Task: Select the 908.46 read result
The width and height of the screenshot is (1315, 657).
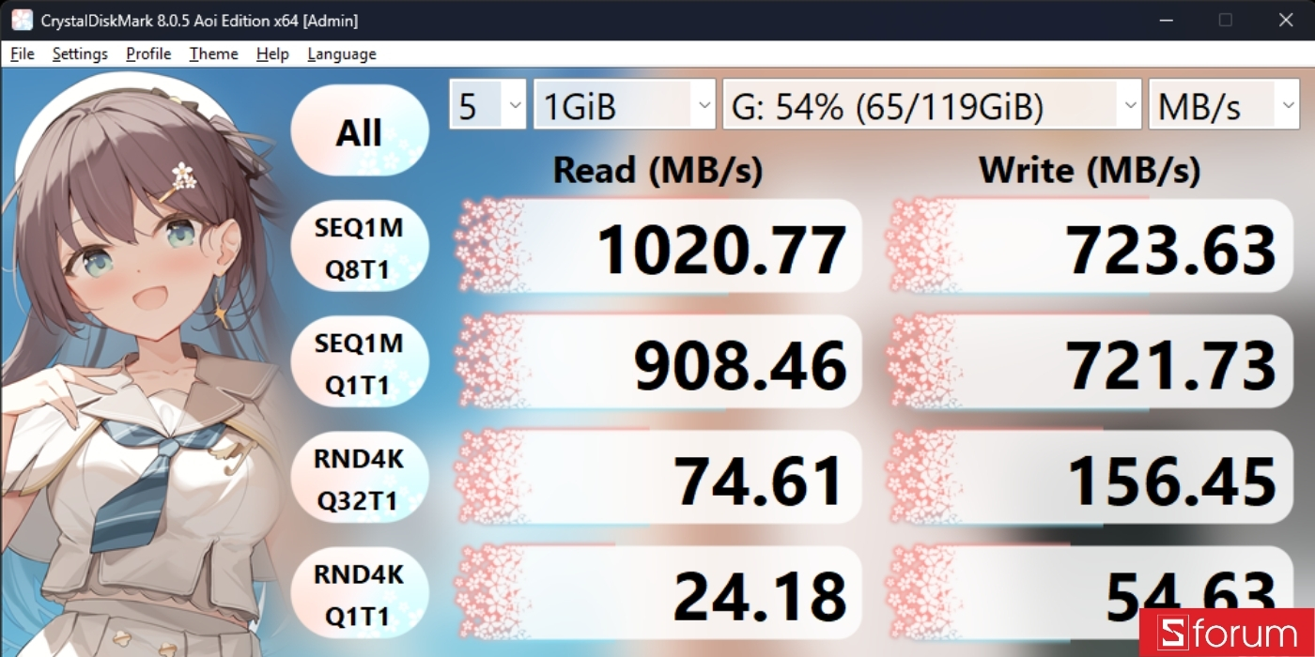Action: (658, 362)
